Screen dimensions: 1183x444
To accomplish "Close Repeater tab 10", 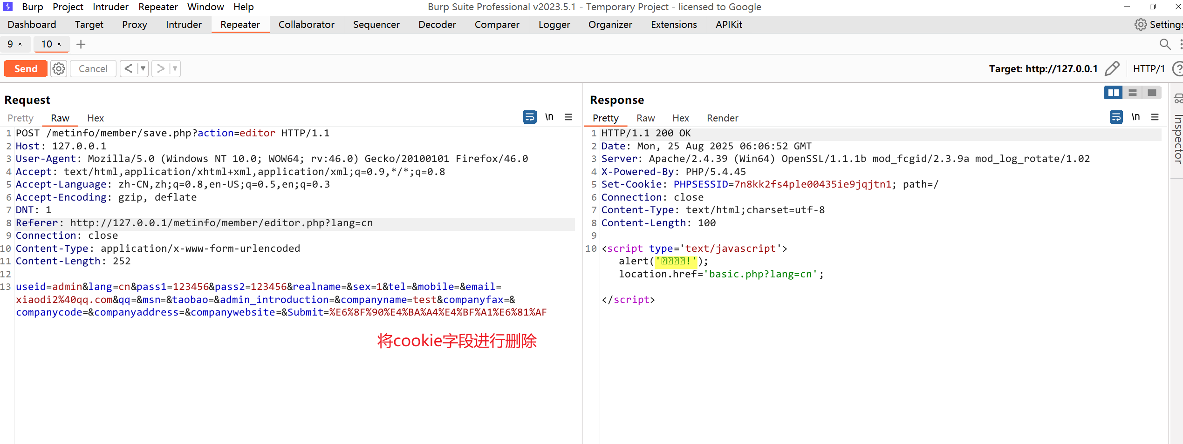I will click(59, 44).
